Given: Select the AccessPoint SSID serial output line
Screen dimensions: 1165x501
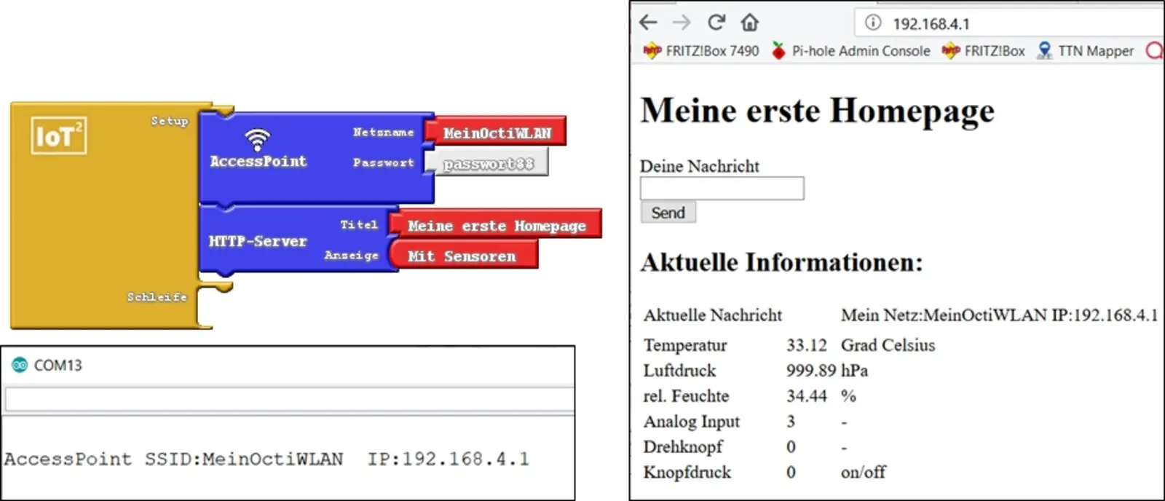Looking at the screenshot, I should (266, 459).
